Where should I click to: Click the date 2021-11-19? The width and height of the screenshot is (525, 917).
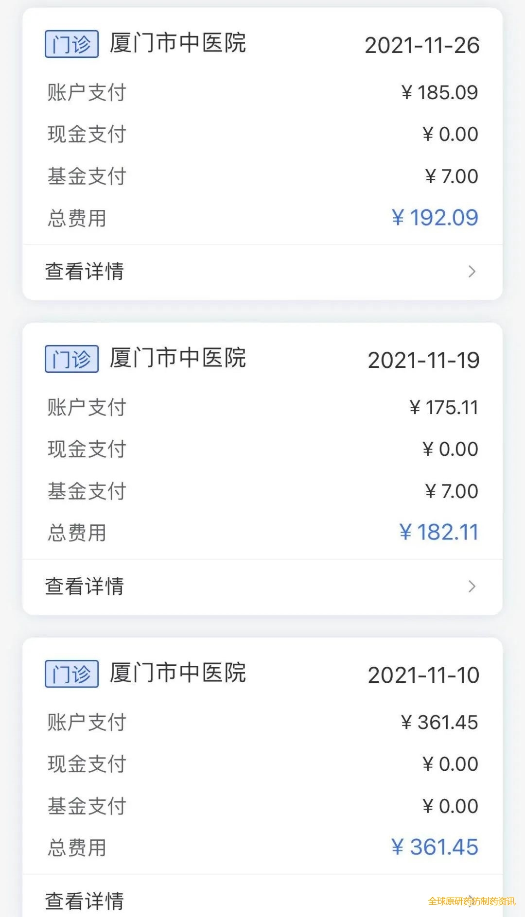(423, 361)
